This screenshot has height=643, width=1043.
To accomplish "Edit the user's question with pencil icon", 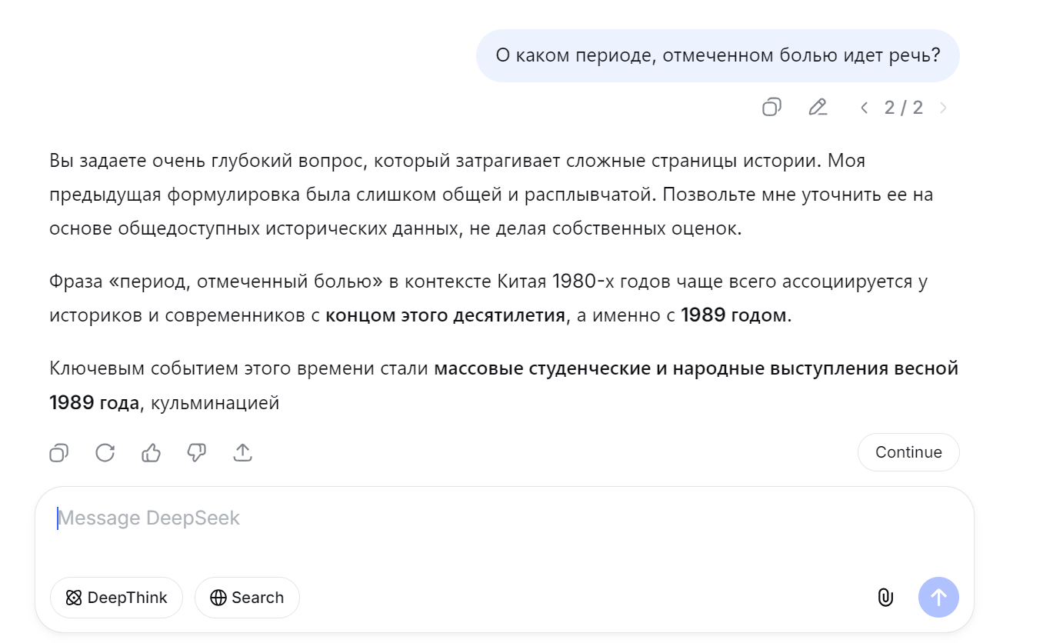I will pos(818,107).
